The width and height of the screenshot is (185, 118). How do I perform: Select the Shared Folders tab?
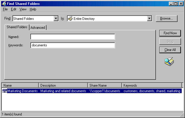(17, 27)
